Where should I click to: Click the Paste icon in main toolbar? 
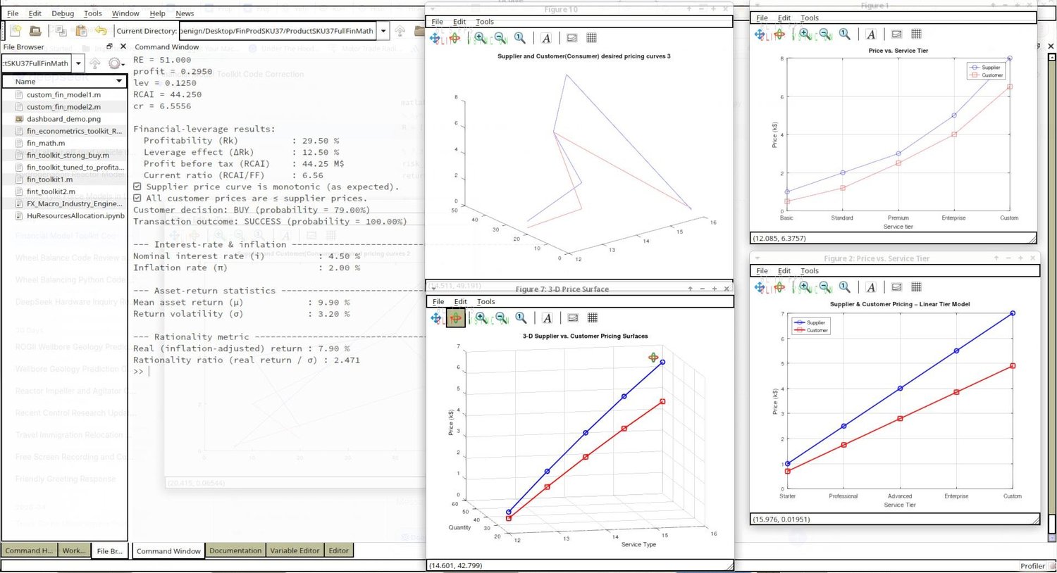pos(81,31)
